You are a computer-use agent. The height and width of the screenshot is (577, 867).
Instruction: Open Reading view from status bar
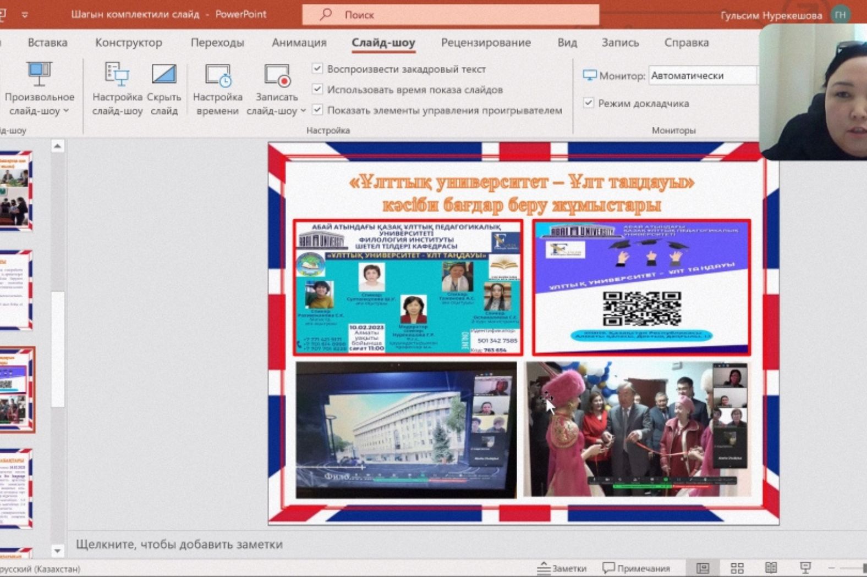(771, 568)
